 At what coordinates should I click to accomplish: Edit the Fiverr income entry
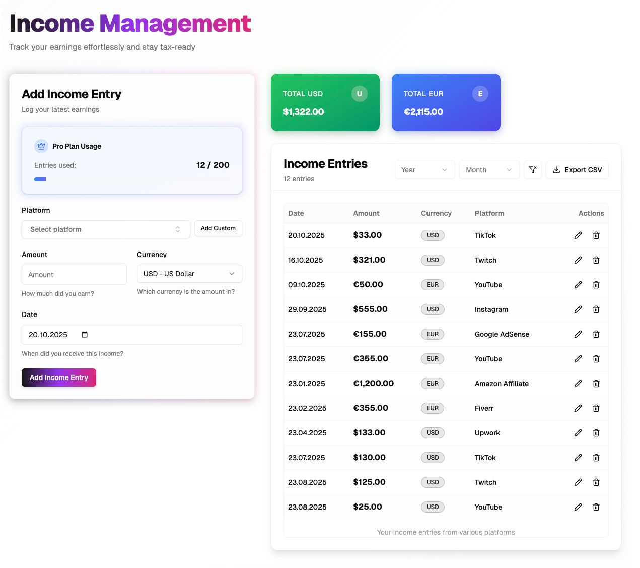point(578,408)
